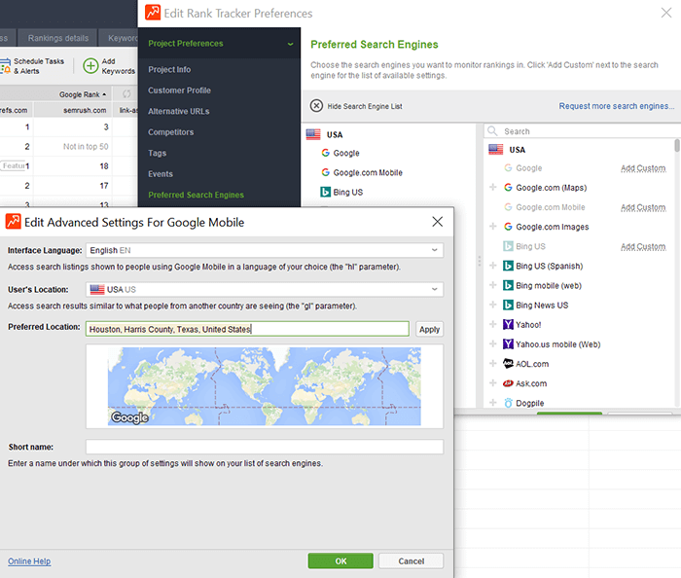681x578 pixels.
Task: Collapse the Project Preferences section chevron
Action: pyautogui.click(x=290, y=44)
